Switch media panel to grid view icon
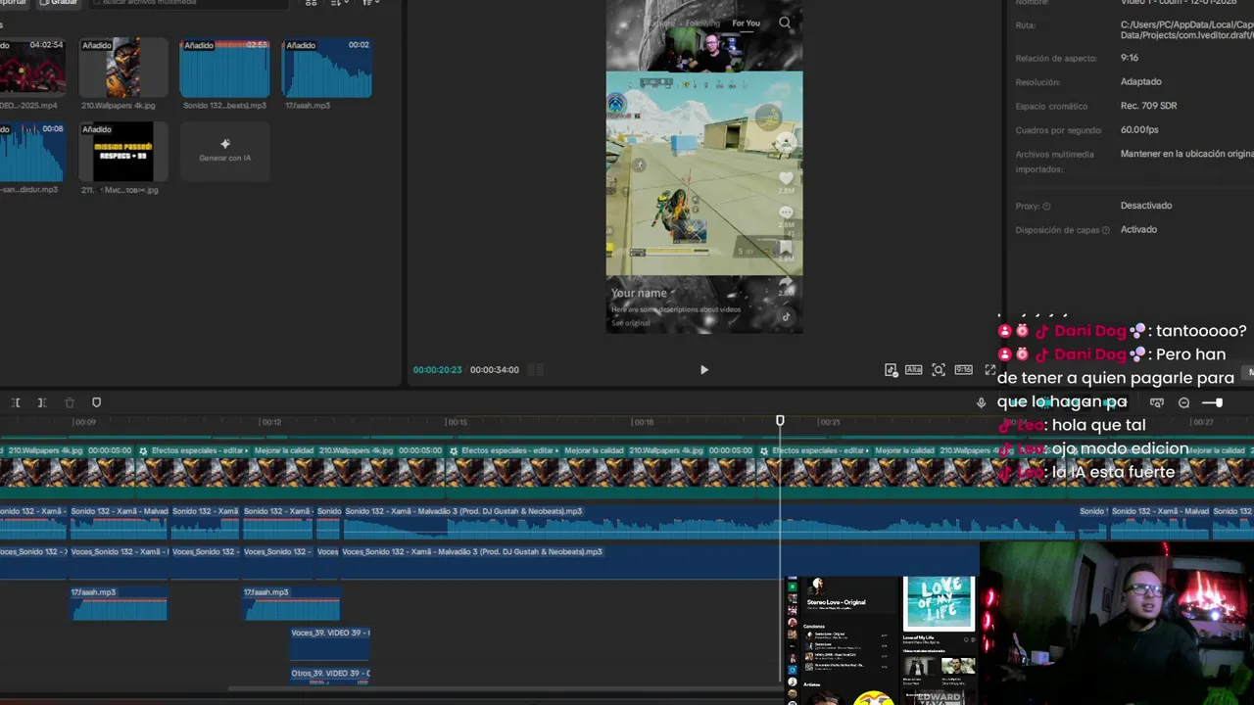The height and width of the screenshot is (705, 1254). pyautogui.click(x=312, y=3)
